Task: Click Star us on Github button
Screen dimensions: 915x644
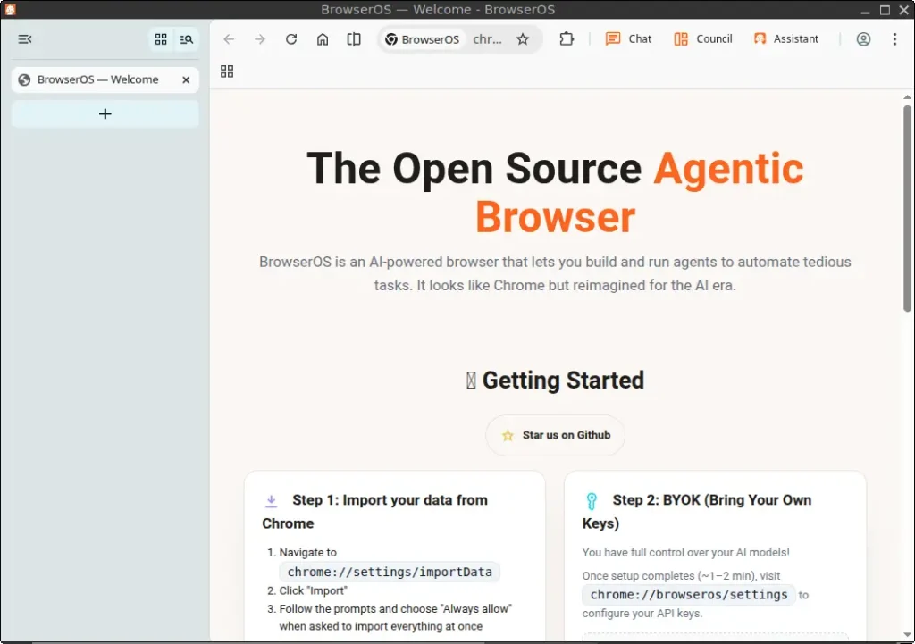Action: pos(555,435)
